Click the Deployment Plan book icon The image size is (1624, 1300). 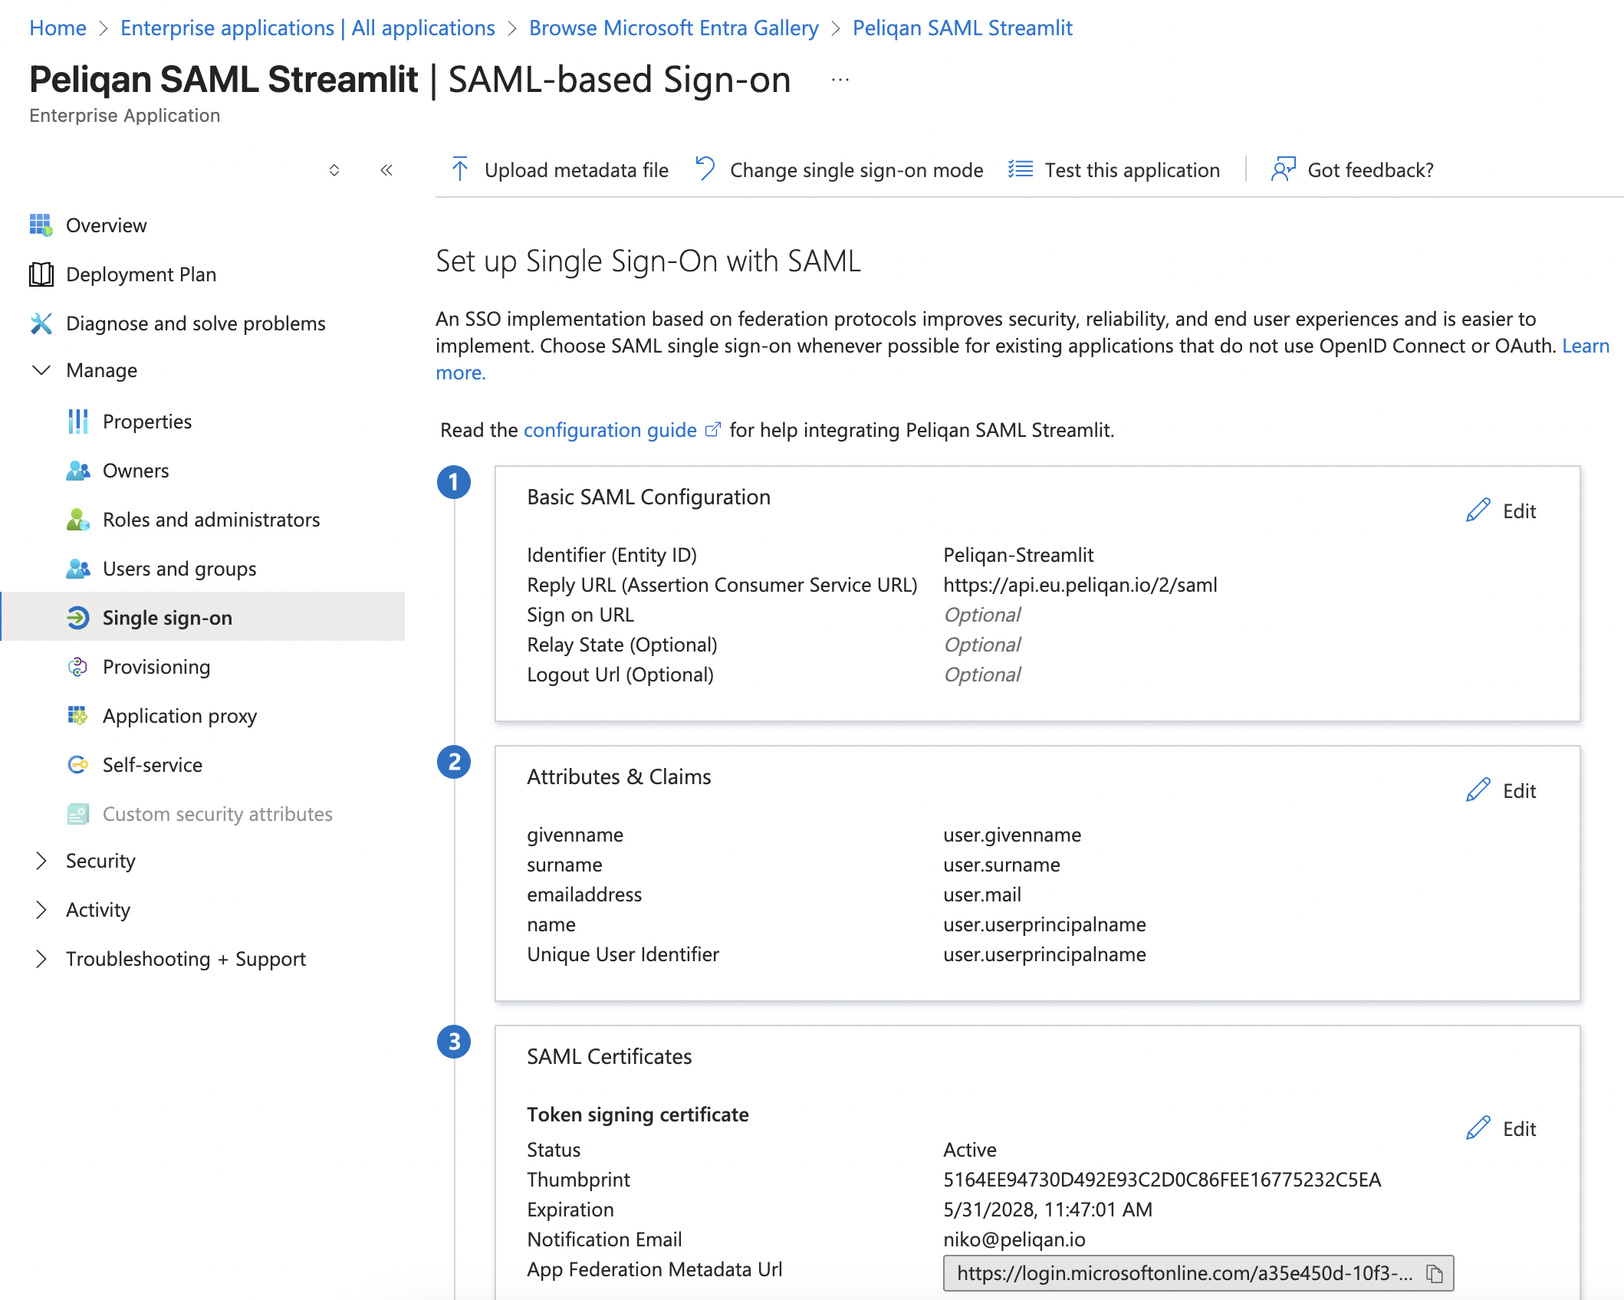point(41,274)
